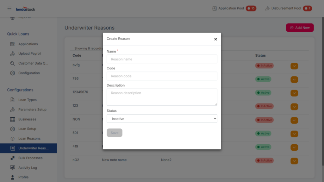Open the Application Pool icon
The height and width of the screenshot is (182, 324).
tap(215, 9)
